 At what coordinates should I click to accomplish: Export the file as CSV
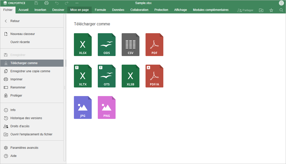[130, 45]
